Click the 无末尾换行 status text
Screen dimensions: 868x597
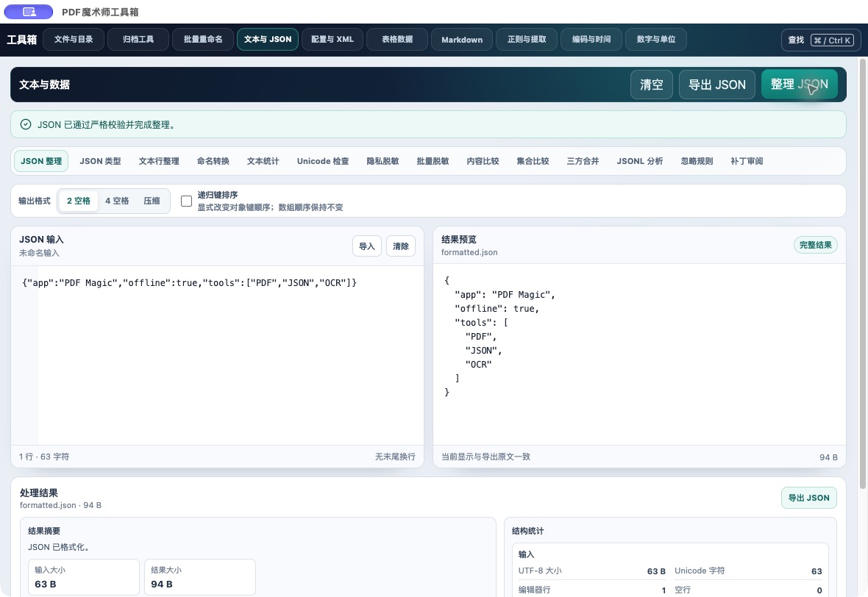(x=395, y=457)
